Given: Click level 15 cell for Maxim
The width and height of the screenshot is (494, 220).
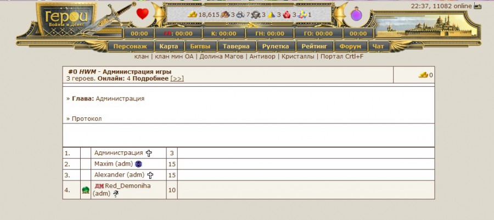Looking at the screenshot, I should click(172, 164).
